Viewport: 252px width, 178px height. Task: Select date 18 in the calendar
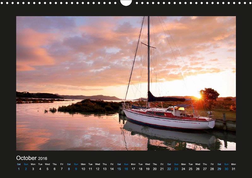[x=140, y=169]
